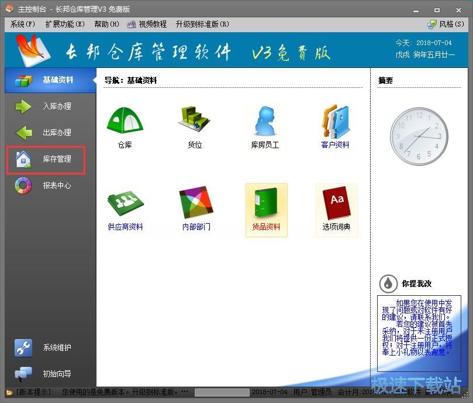
Task: Open the 供应商资料 supplier folder icon
Action: 126,203
